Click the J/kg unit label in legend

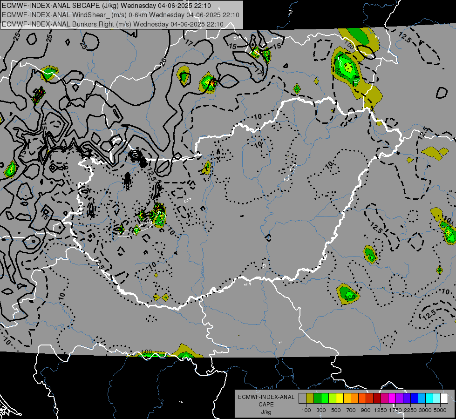266,412
